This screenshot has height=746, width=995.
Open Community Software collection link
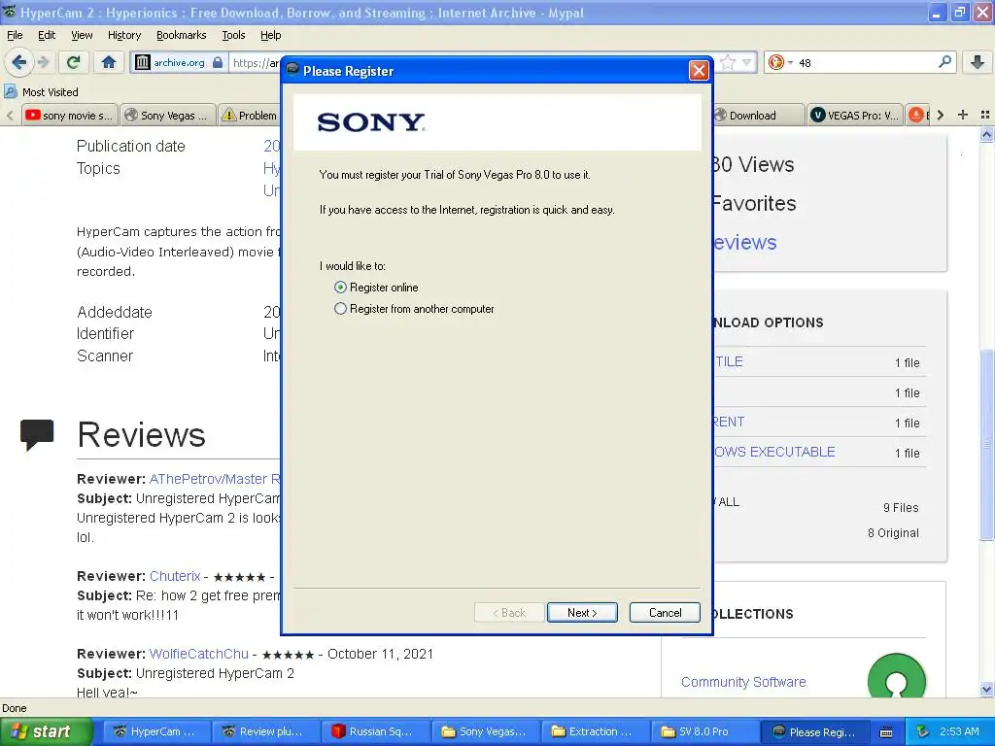743,682
